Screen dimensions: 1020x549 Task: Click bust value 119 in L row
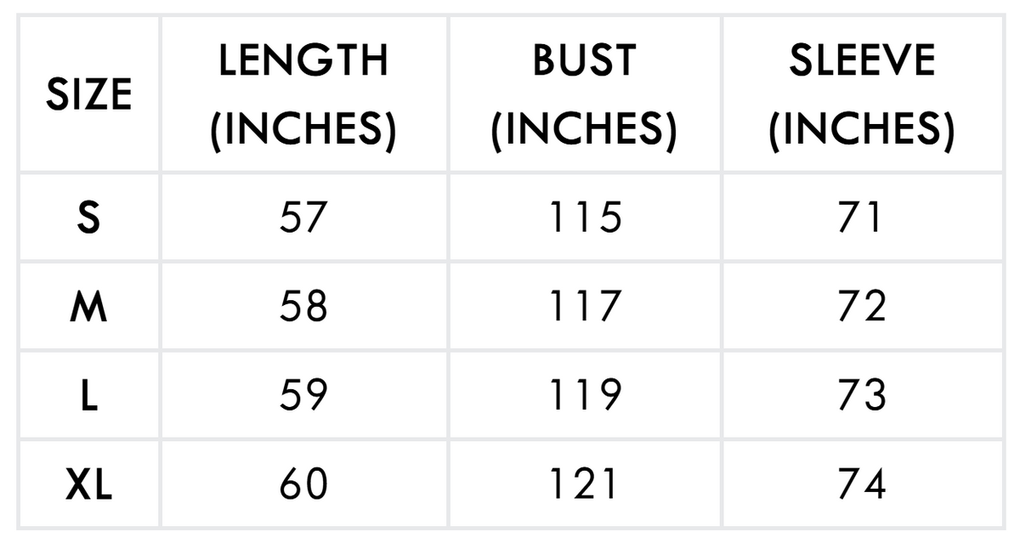click(x=584, y=395)
